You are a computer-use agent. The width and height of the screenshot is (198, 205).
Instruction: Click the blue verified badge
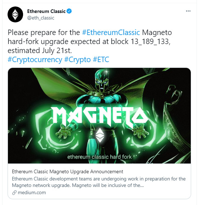pyautogui.click(x=69, y=11)
